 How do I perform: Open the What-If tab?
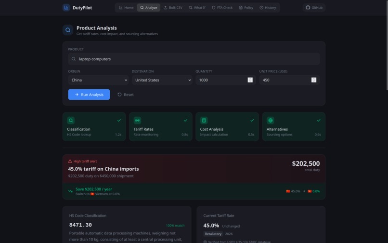(197, 8)
